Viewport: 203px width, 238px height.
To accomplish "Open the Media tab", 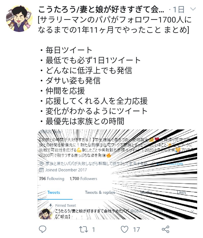I will 146,193.
